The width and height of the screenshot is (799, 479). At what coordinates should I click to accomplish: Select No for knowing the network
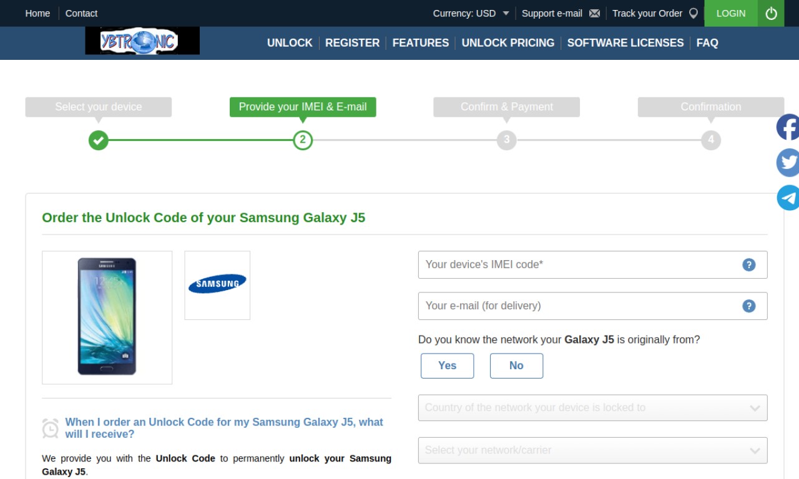tap(516, 365)
